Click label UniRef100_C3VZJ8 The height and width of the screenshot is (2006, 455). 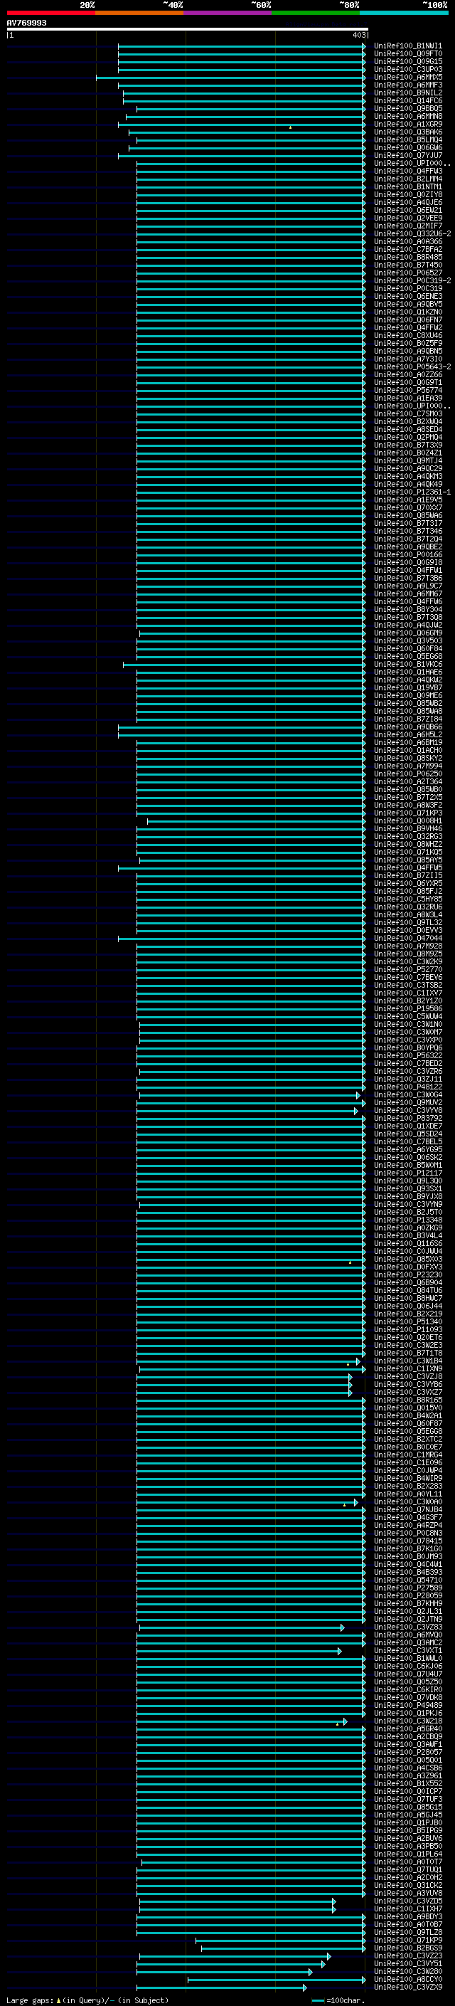[407, 1376]
